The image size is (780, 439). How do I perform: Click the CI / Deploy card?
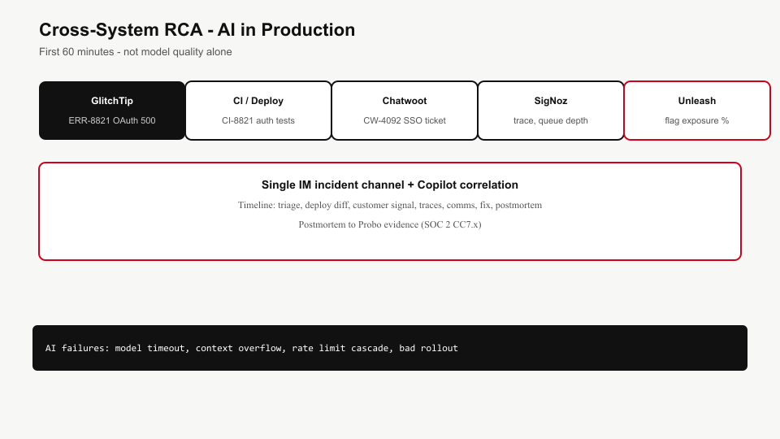[258, 111]
